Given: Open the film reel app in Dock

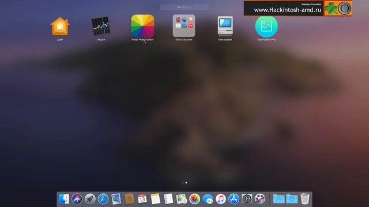Looking at the screenshot, I should (x=260, y=199).
